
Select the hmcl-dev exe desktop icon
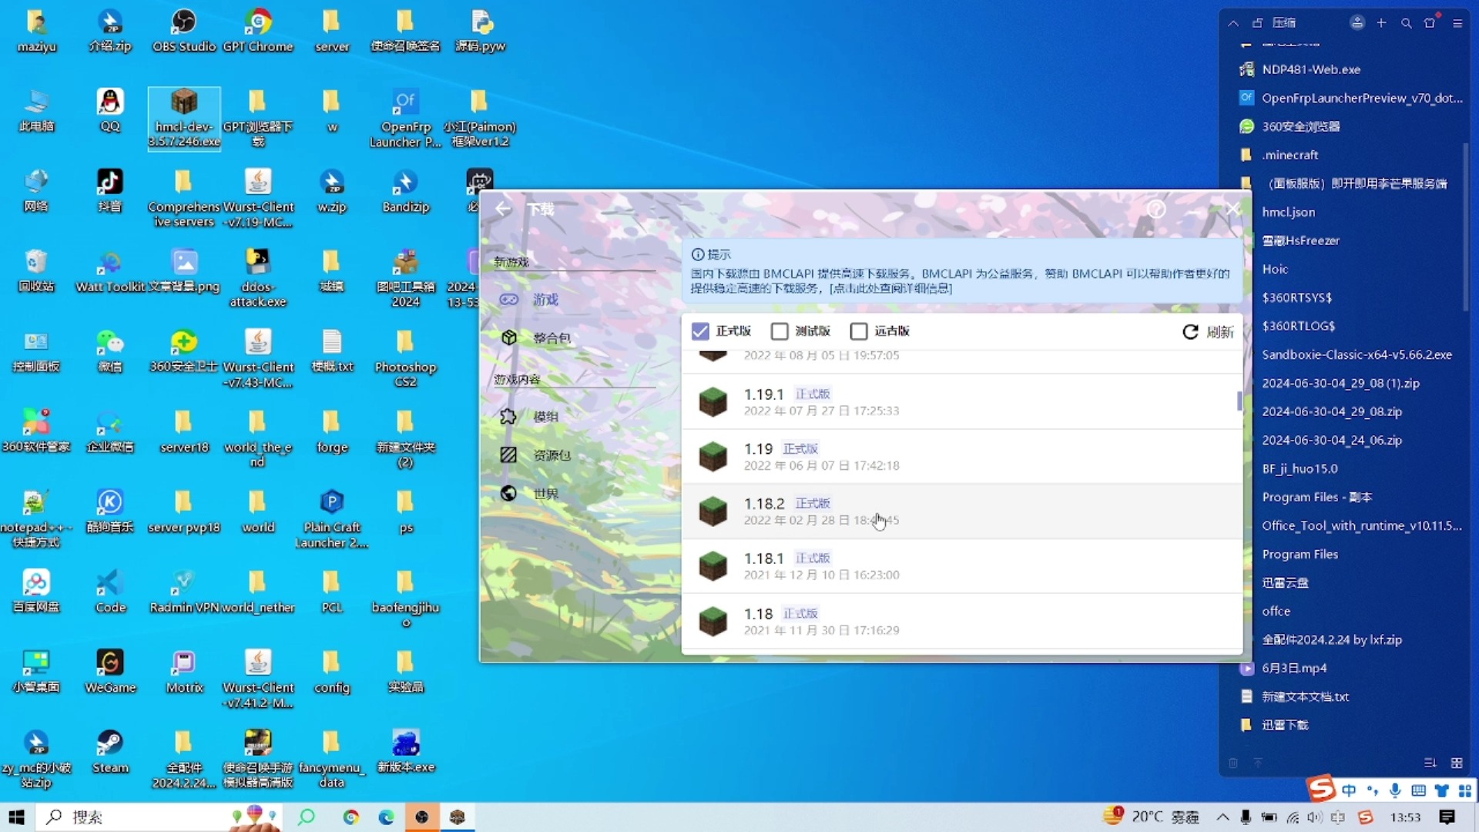pos(184,118)
